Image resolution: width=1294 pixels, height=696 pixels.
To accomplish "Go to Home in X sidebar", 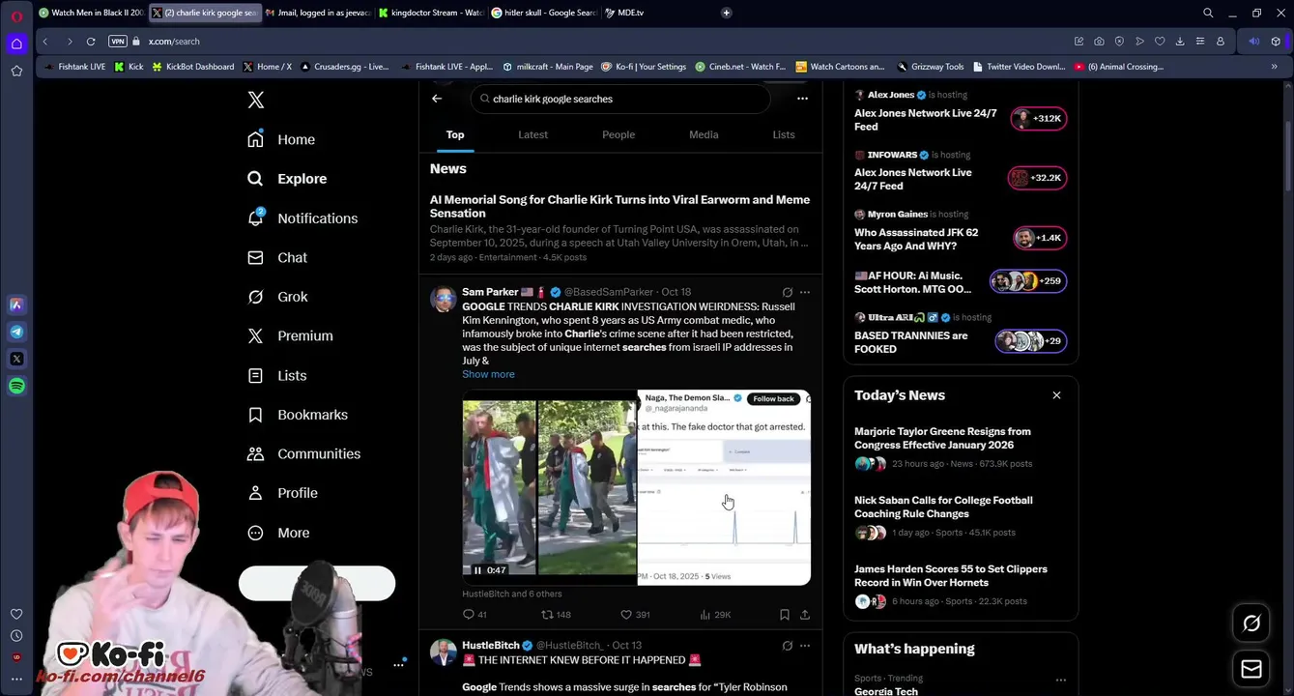I will (281, 139).
